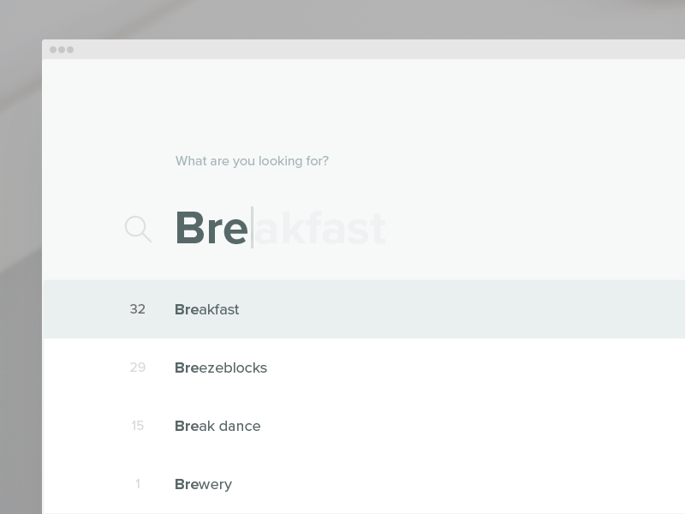Place cursor at the caret after "Bre"

tap(252, 229)
